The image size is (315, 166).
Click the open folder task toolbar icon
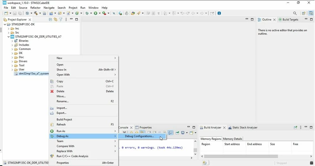133,13
